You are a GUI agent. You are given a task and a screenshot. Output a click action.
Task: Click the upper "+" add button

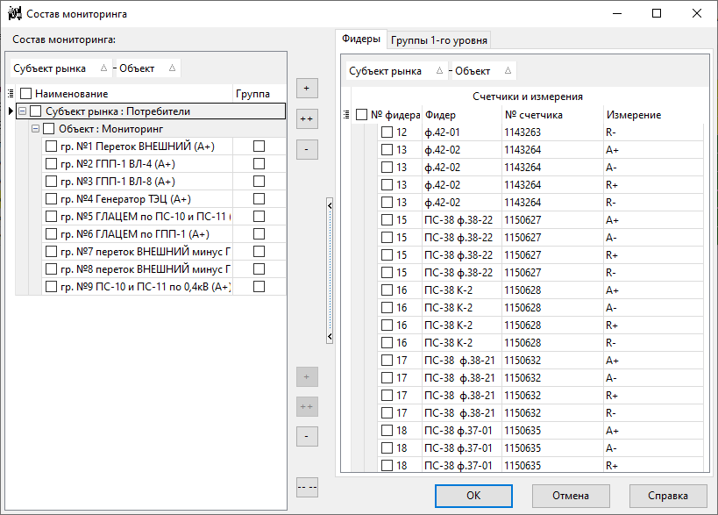click(307, 88)
